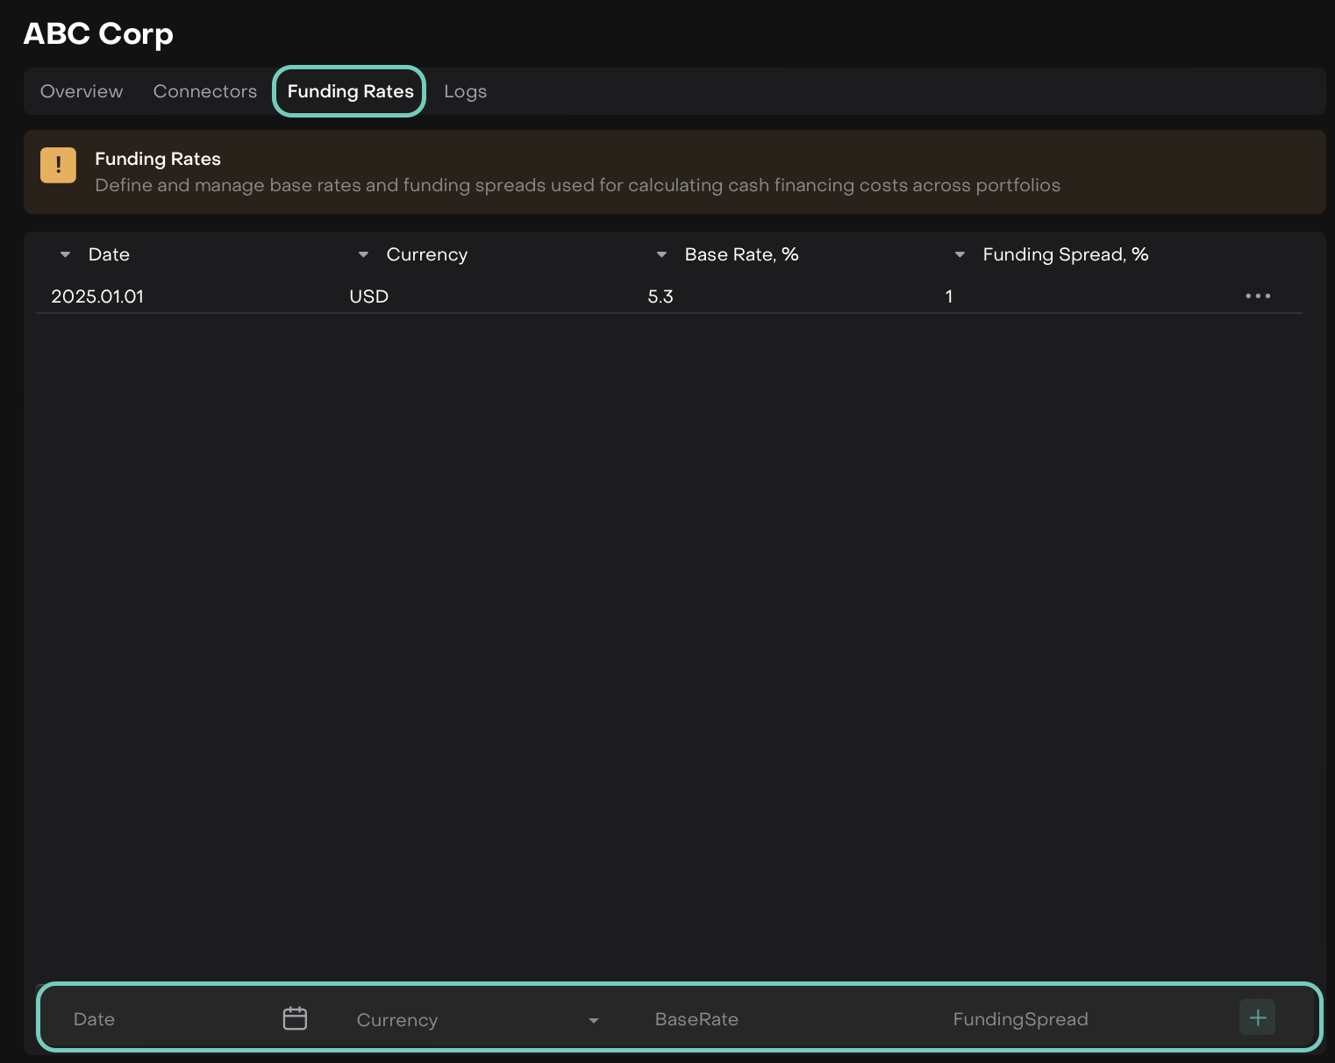Click the orange warning icon in banner
1335x1063 pixels.
(58, 165)
